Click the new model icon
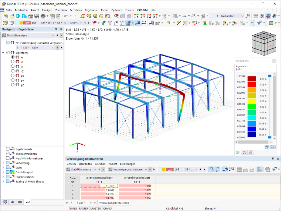 6,16
